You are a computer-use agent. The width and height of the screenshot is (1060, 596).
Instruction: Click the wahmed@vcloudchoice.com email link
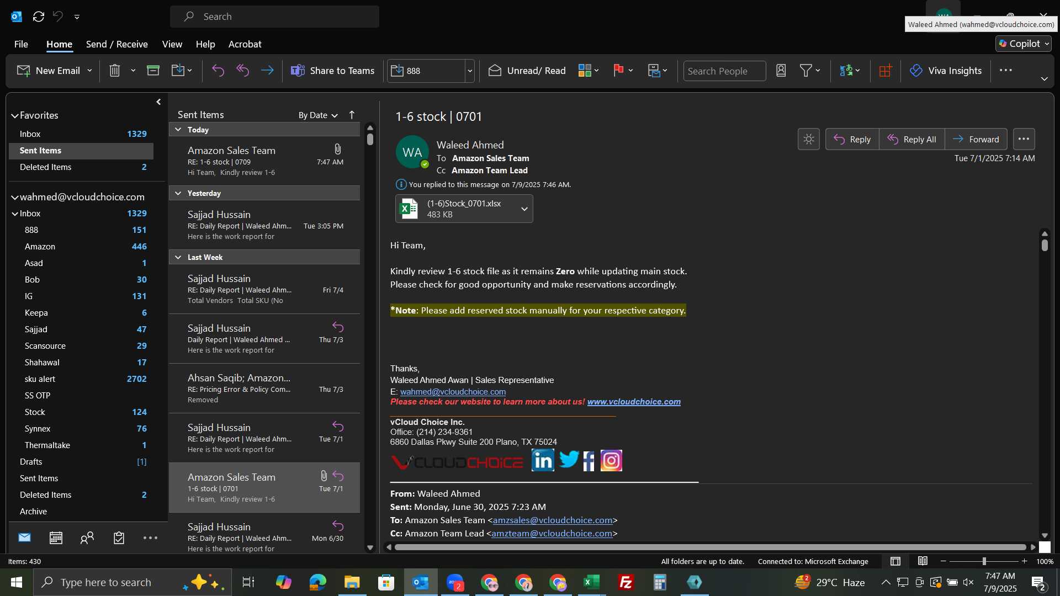[453, 391]
